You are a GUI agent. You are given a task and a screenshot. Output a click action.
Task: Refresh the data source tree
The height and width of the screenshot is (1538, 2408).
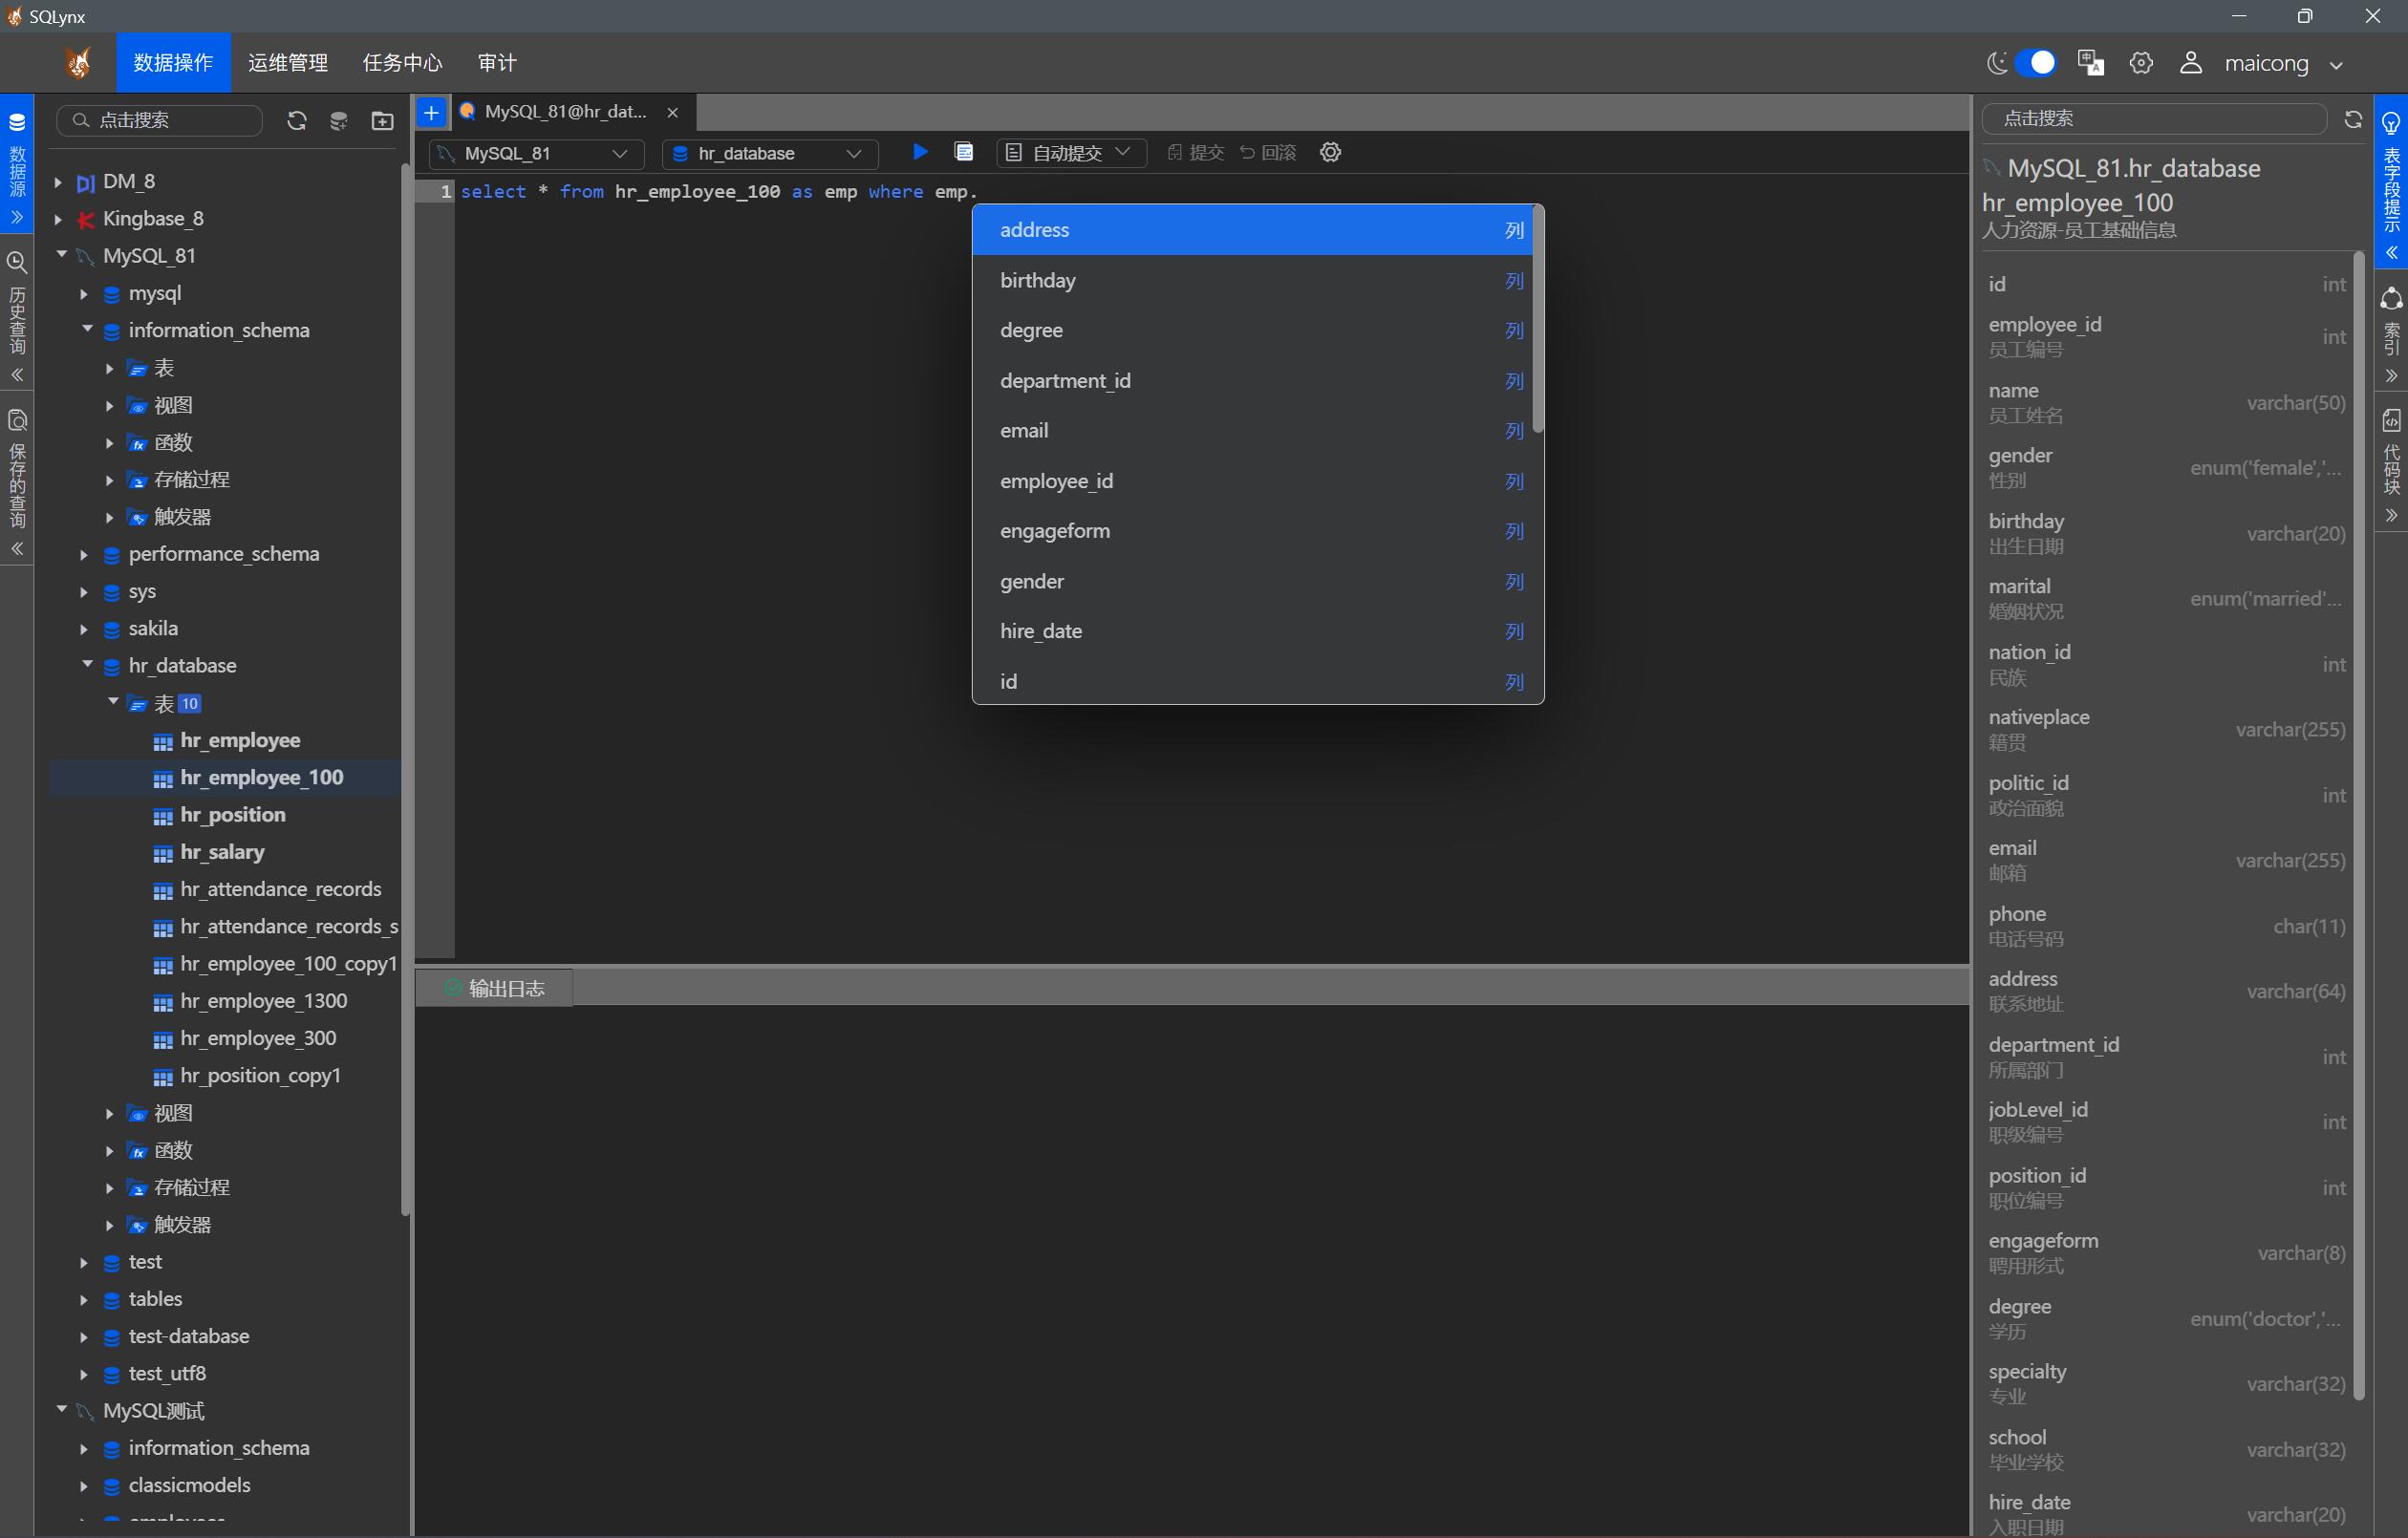pos(296,121)
